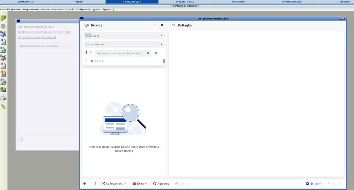Click the magnifier icon in Percipiente field
The image size is (354, 190).
pos(148,53)
